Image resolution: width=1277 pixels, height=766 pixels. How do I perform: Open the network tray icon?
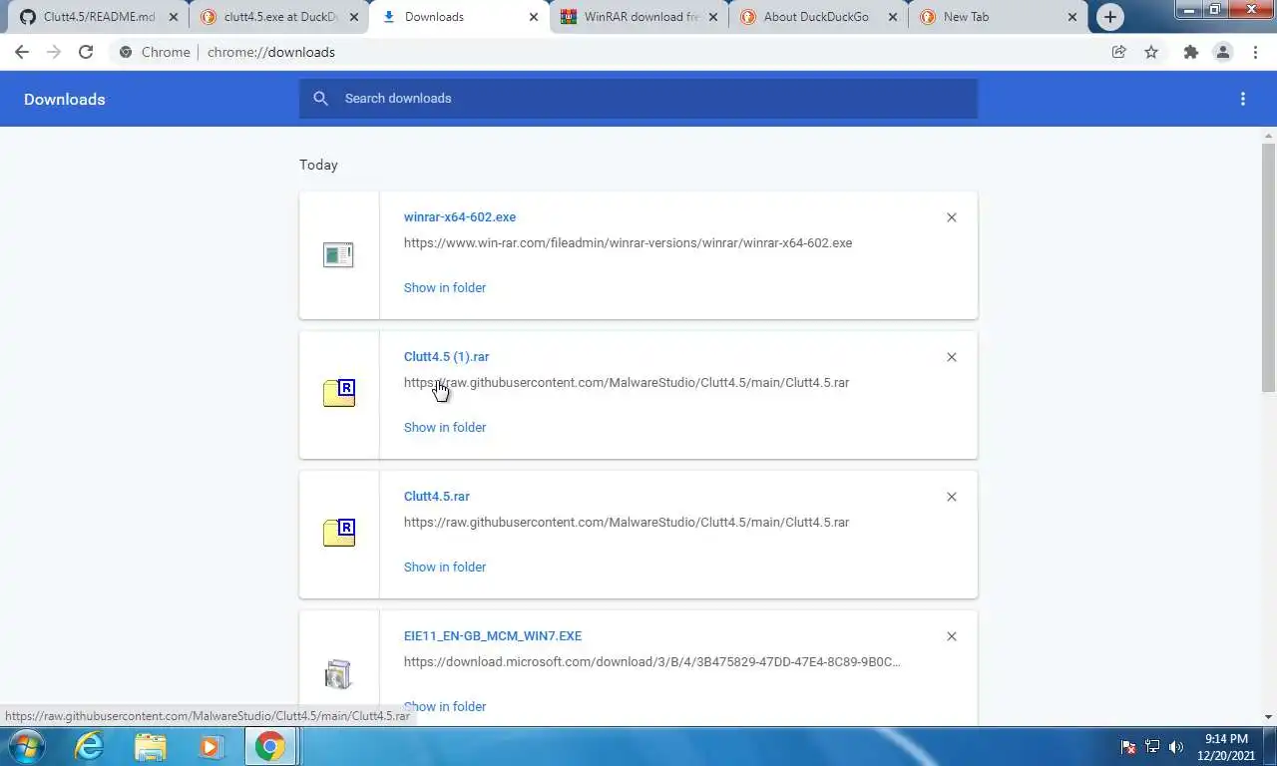pyautogui.click(x=1152, y=746)
